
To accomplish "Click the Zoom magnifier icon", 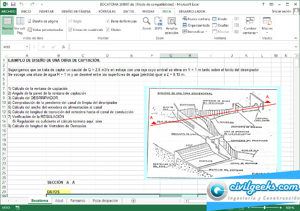I will (146, 22).
